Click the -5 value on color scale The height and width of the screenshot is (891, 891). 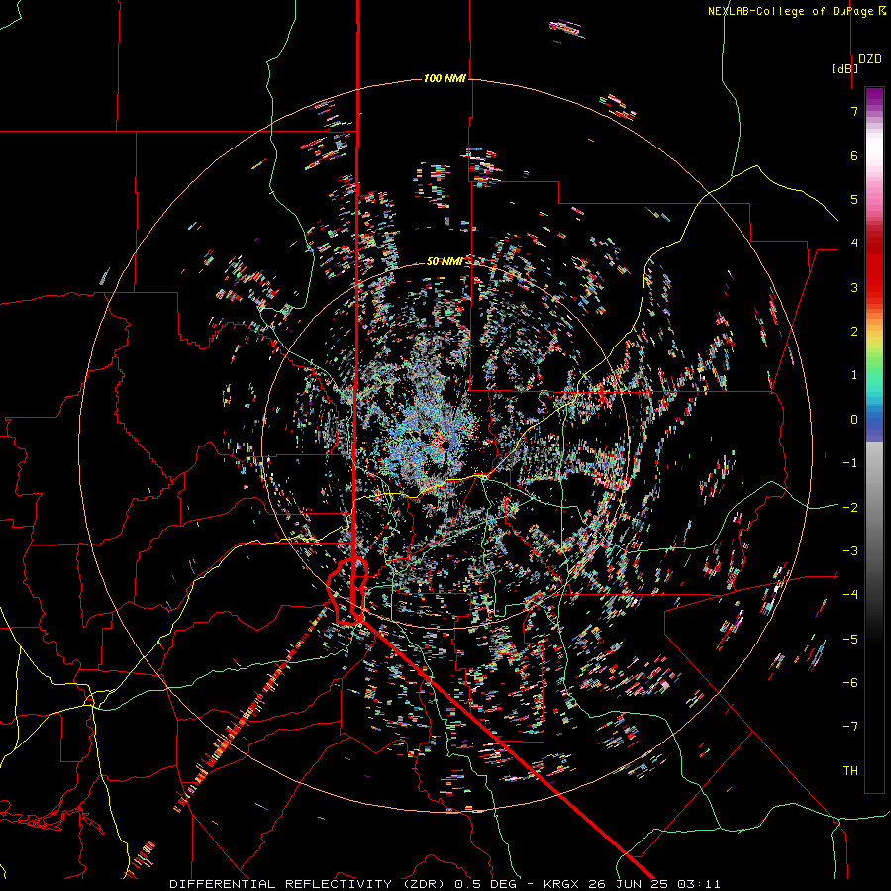[x=850, y=640]
